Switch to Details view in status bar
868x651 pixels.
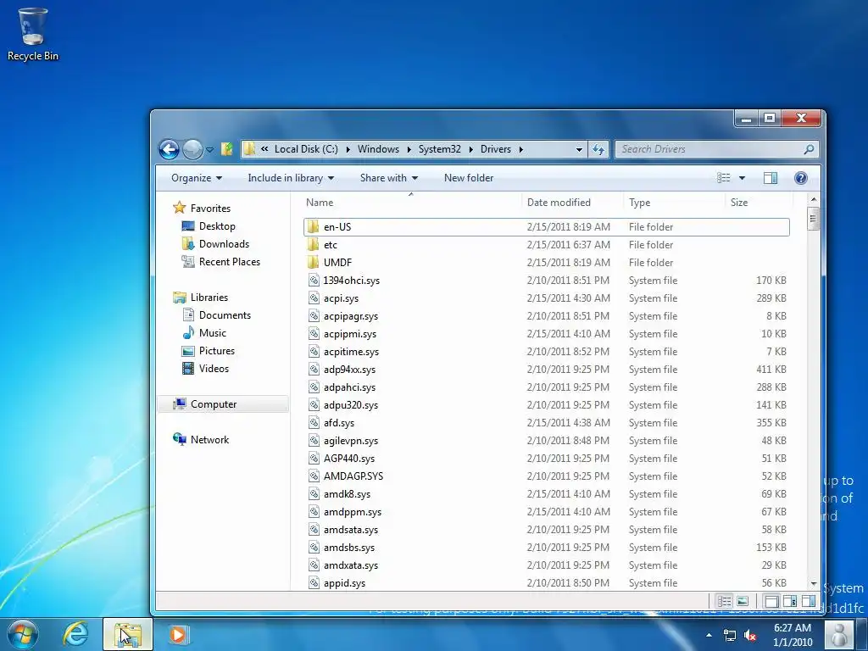(724, 601)
